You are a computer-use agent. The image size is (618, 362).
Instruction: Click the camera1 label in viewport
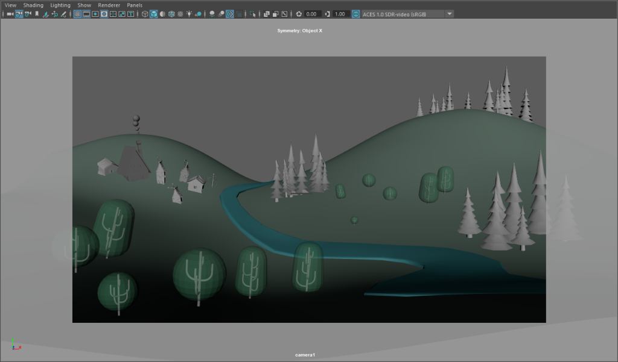305,355
